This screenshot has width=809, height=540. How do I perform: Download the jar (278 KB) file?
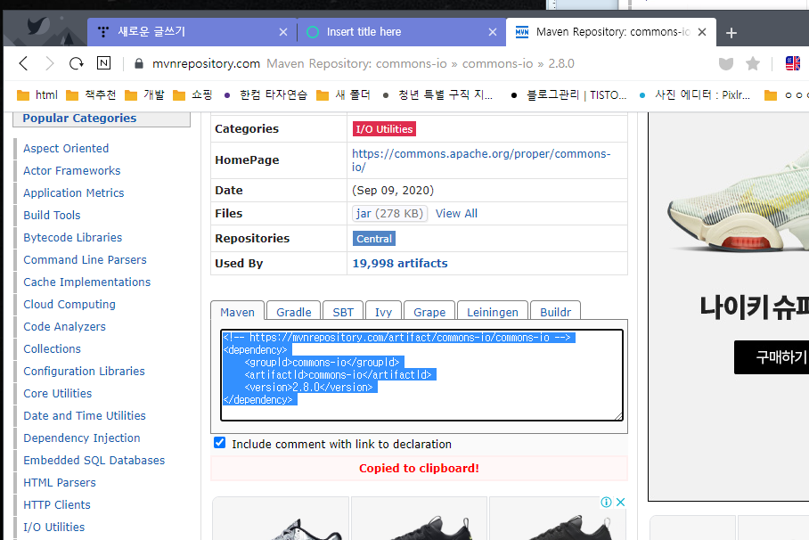click(x=389, y=213)
